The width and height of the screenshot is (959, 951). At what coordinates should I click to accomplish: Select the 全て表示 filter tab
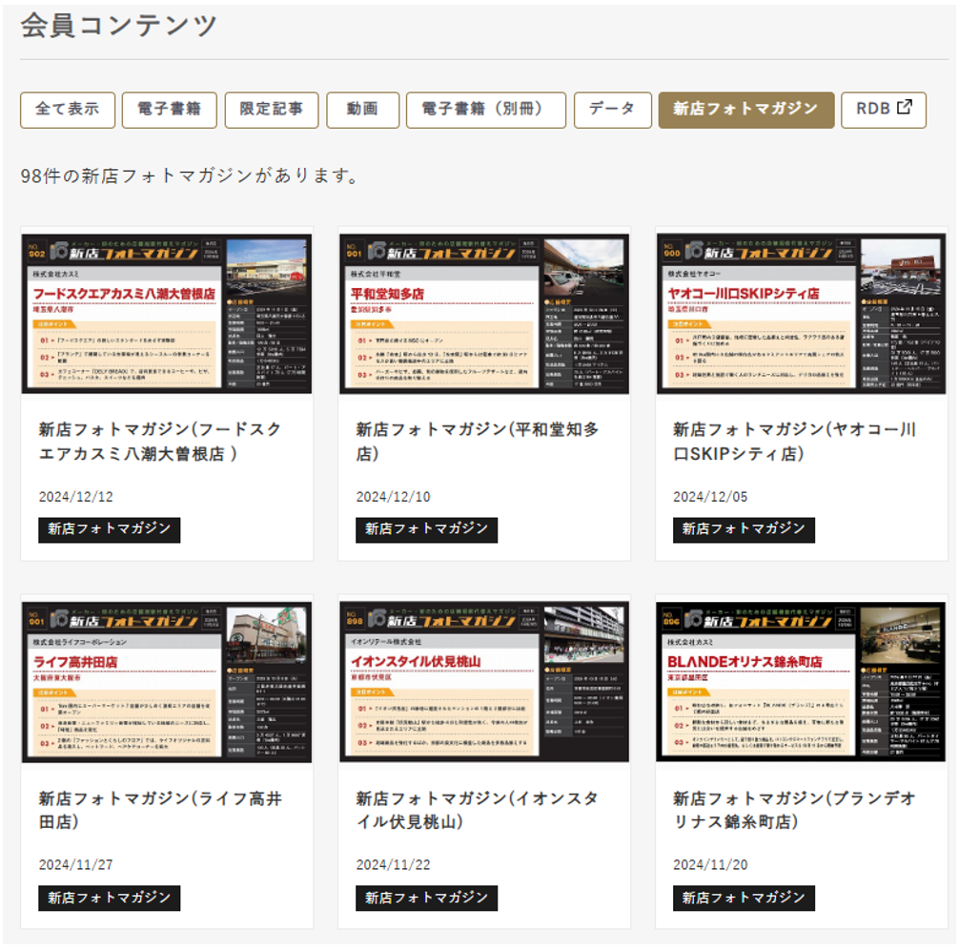tap(68, 110)
